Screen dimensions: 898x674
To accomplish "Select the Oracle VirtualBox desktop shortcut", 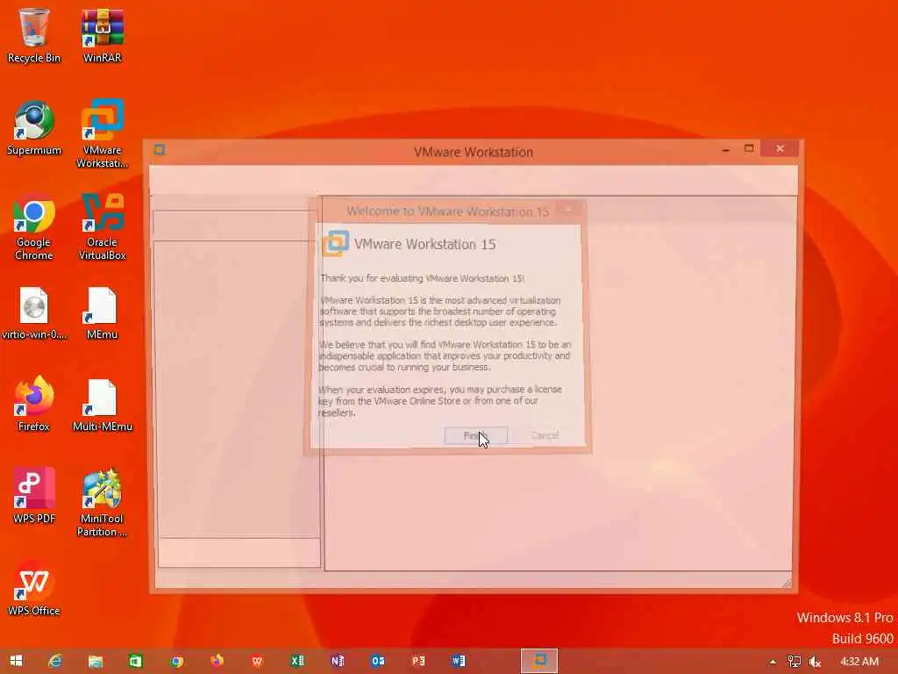I will tap(102, 226).
